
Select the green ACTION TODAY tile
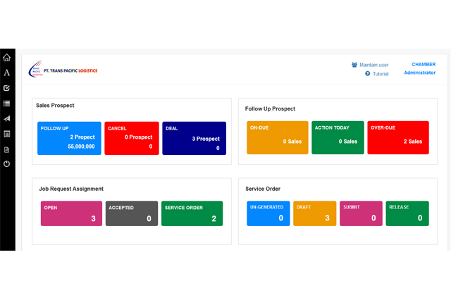pos(338,137)
